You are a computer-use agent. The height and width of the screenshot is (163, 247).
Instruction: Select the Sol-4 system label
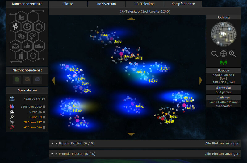click(81, 79)
